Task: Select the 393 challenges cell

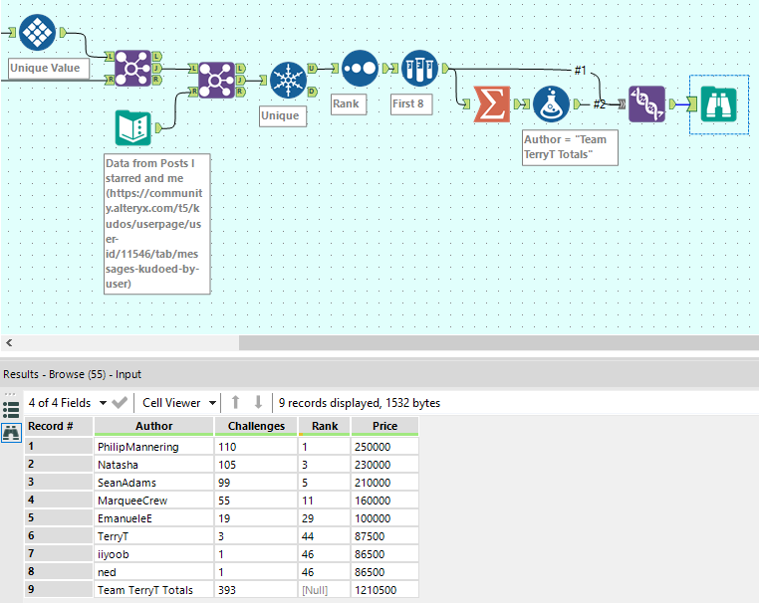Action: coord(256,590)
